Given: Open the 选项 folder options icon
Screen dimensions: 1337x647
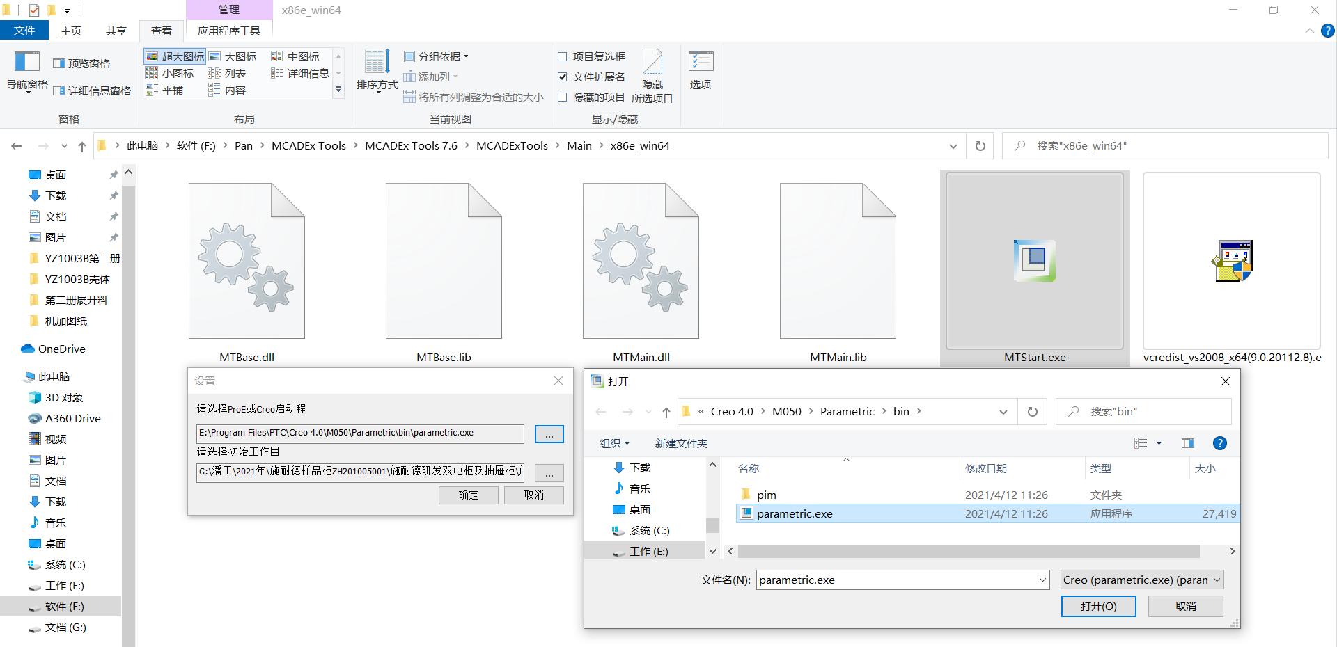Looking at the screenshot, I should coord(700,63).
